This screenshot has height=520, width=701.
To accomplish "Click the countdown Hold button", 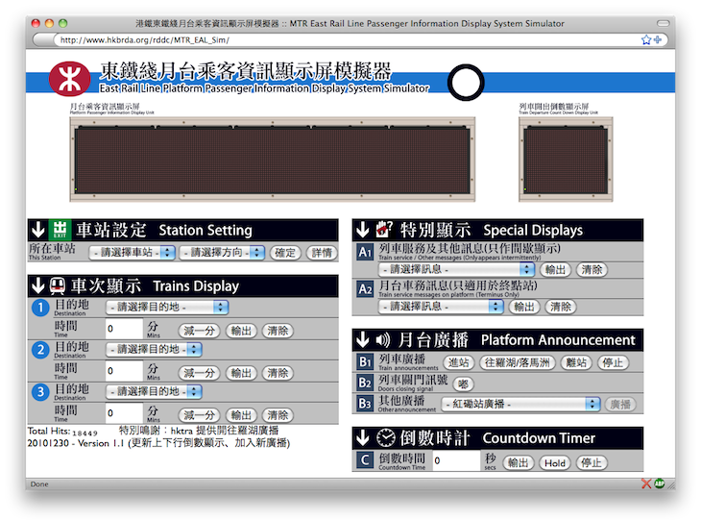I will 555,463.
